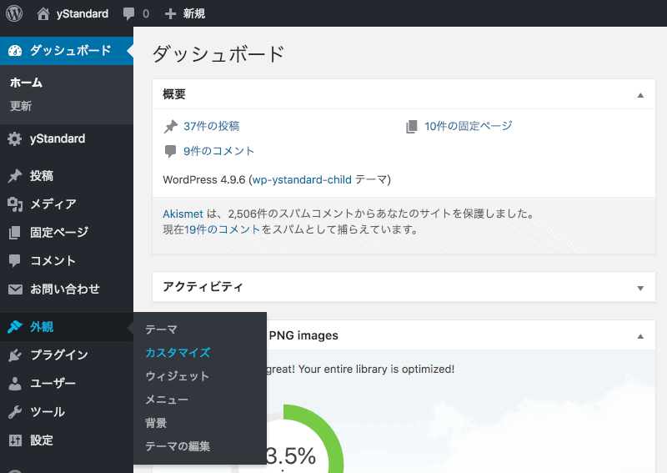Open the WordPress logo menu

(x=14, y=13)
